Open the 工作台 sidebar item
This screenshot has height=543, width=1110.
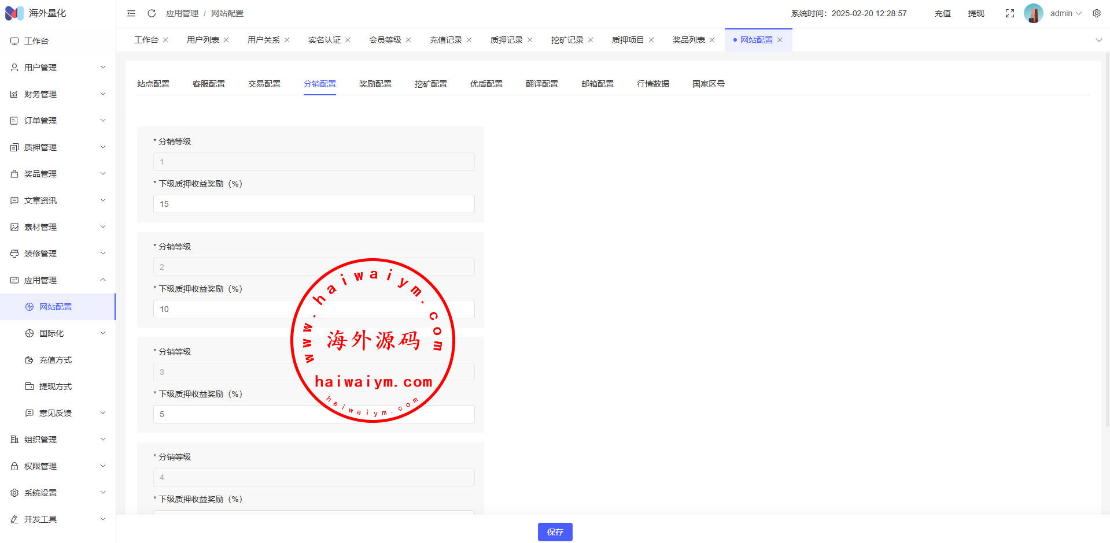[36, 41]
